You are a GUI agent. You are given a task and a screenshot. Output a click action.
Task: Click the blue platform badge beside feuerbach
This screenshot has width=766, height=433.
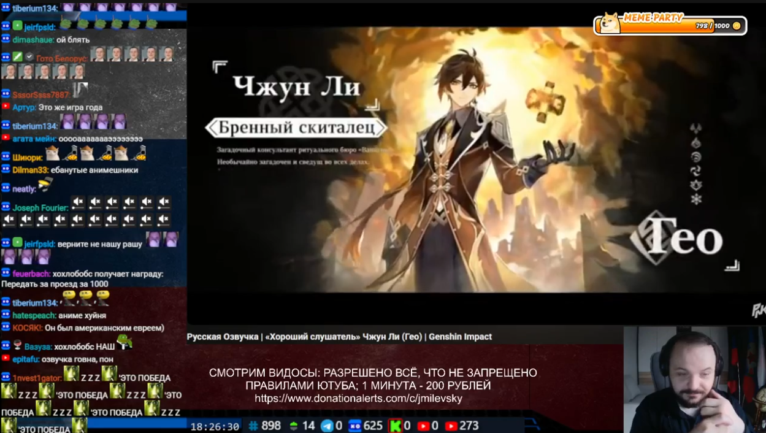[6, 273]
